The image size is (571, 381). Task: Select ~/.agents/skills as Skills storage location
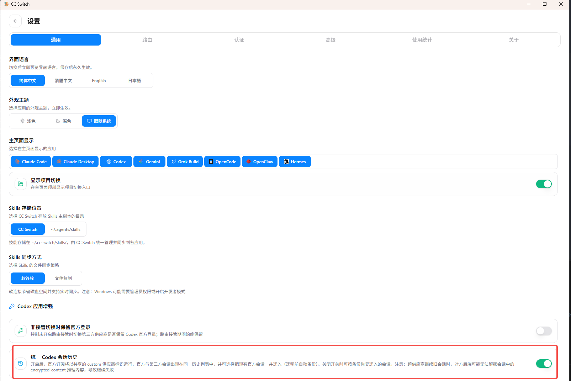pyautogui.click(x=65, y=229)
